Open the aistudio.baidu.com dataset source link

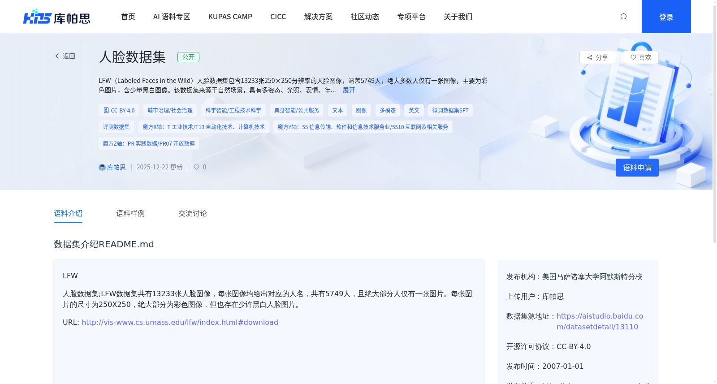600,321
